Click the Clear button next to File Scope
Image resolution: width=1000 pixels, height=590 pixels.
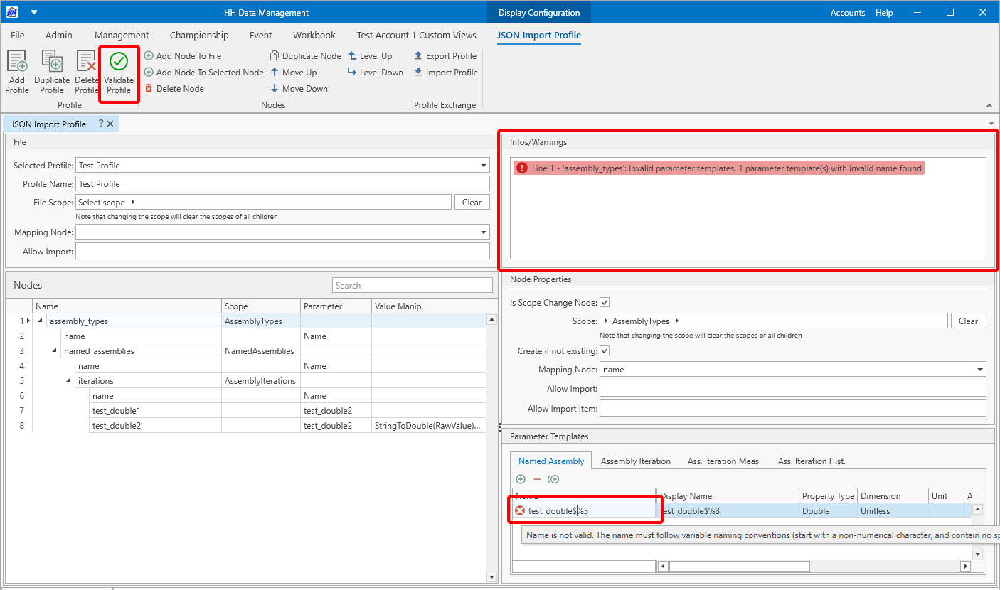click(472, 203)
